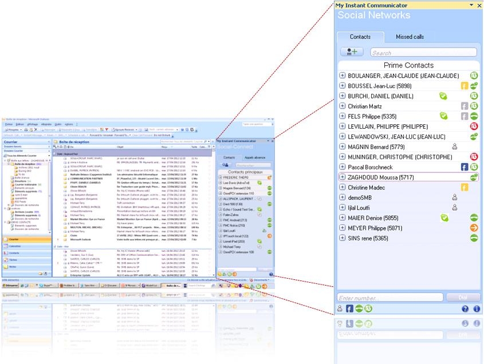
Task: Click the blue Facebook icon for Pascal Borschneck
Action: click(x=465, y=167)
